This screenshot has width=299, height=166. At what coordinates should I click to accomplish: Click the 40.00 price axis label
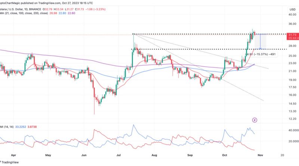292,15
